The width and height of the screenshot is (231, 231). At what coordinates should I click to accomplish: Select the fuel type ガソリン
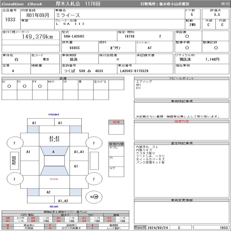coord(115,48)
